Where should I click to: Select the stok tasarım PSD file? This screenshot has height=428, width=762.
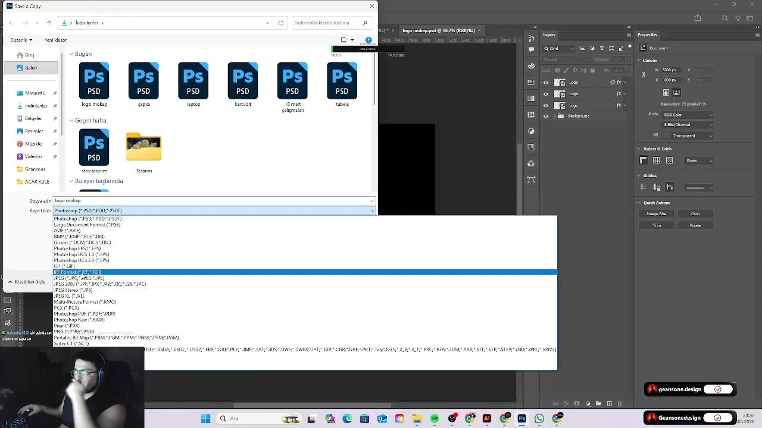[x=94, y=152]
